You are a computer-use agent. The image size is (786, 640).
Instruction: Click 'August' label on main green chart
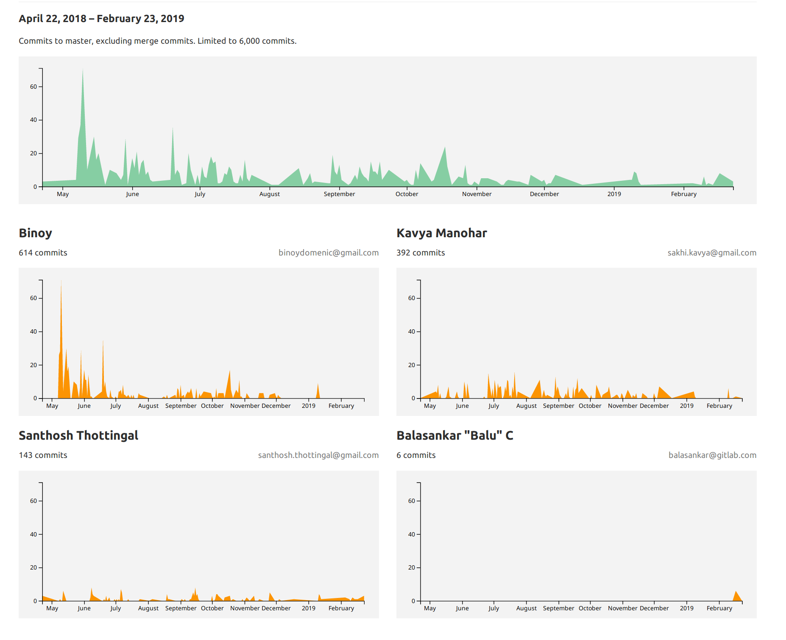(x=270, y=194)
